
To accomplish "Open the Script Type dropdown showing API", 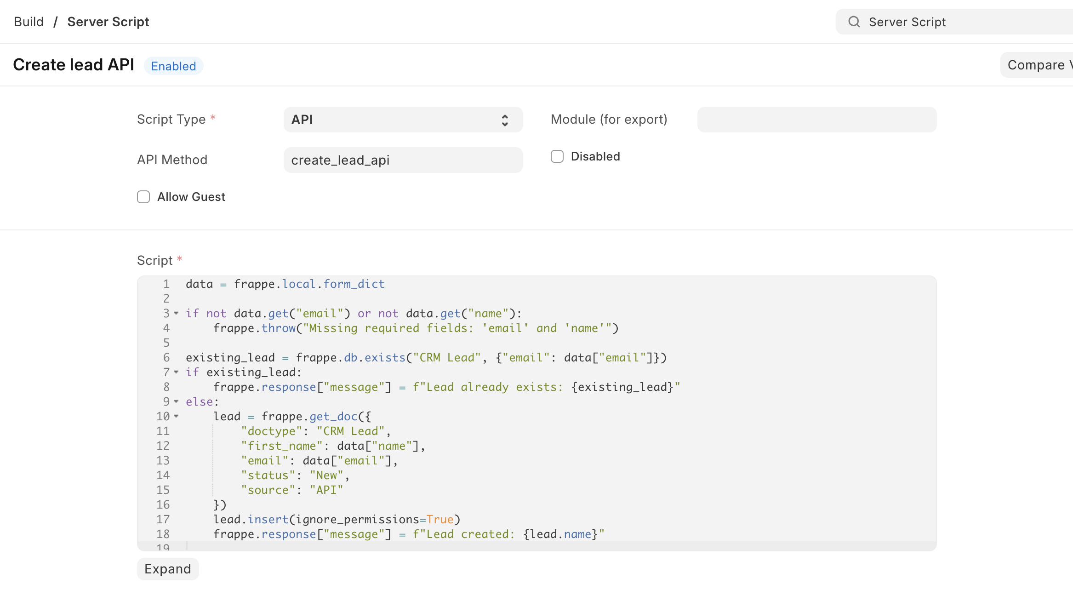I will [x=402, y=120].
